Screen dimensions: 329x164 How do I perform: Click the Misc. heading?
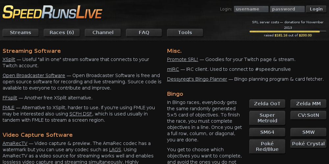[174, 51]
